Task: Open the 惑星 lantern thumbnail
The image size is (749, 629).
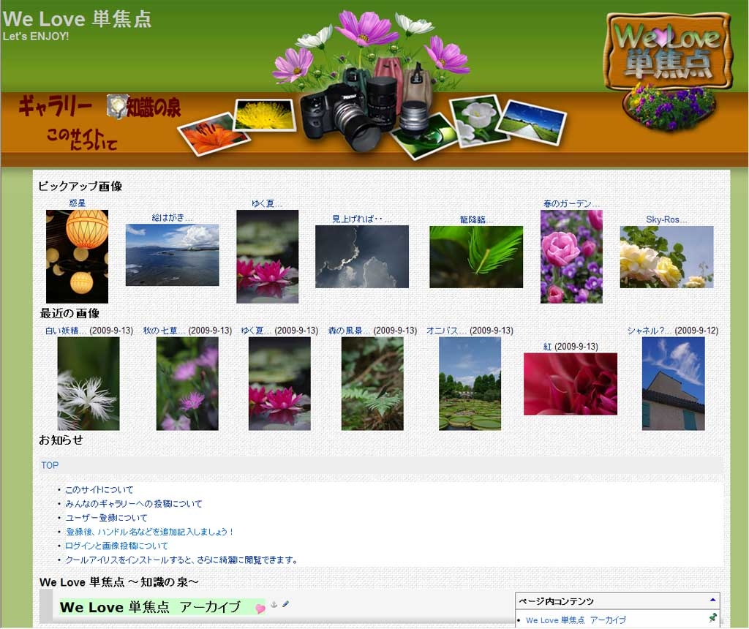Action: tap(77, 257)
